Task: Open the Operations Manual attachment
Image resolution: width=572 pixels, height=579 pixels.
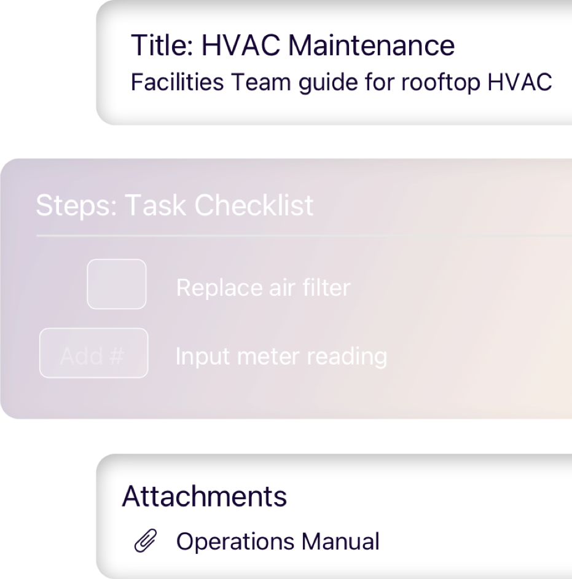Action: coord(278,542)
